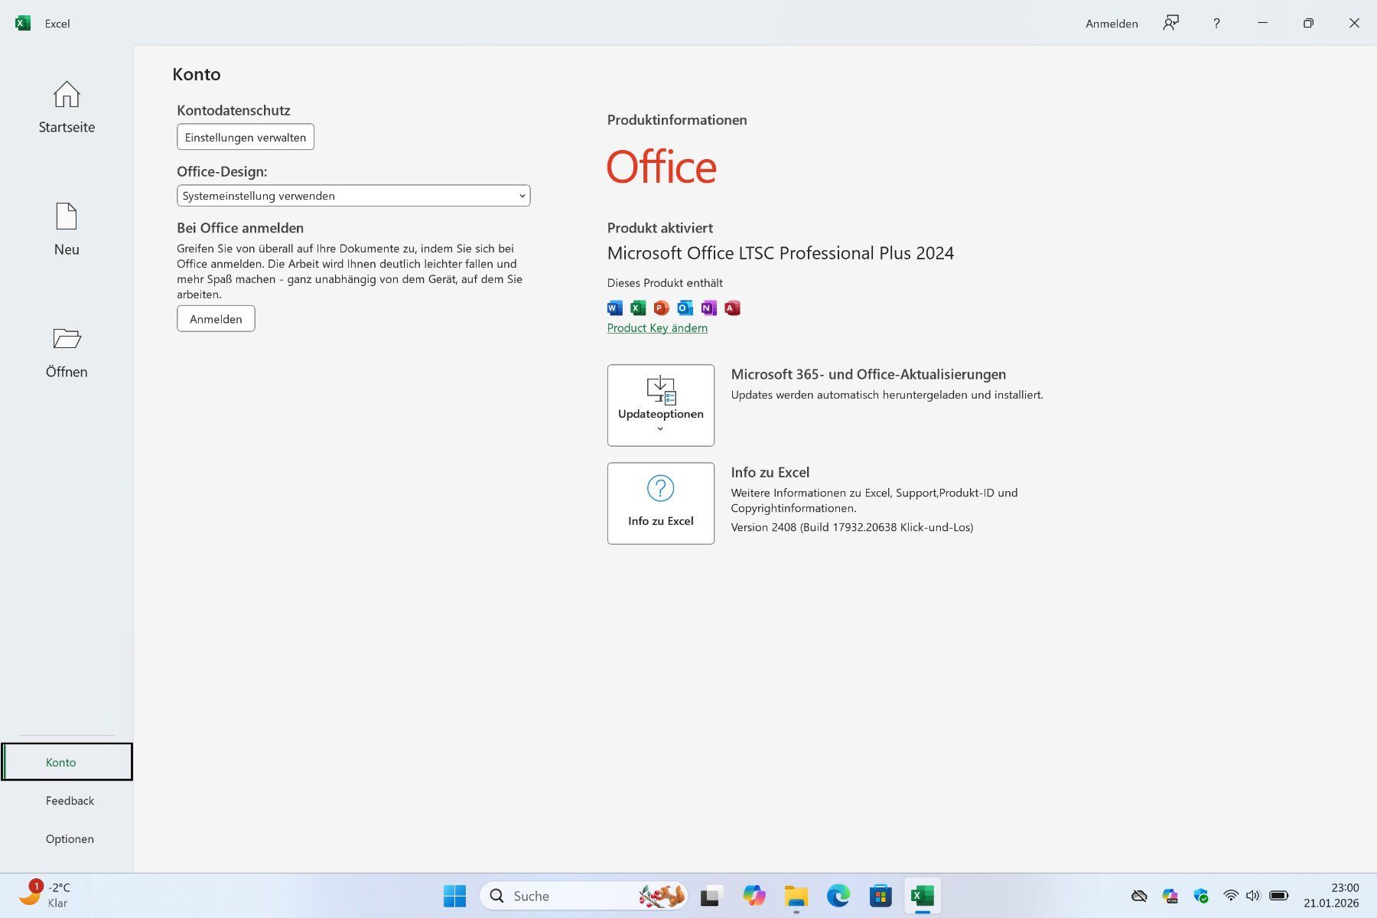Open Task View from the taskbar
1377x918 pixels.
point(711,896)
